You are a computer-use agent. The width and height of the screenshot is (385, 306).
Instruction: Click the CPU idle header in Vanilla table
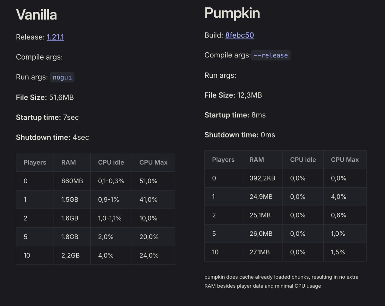pyautogui.click(x=111, y=162)
